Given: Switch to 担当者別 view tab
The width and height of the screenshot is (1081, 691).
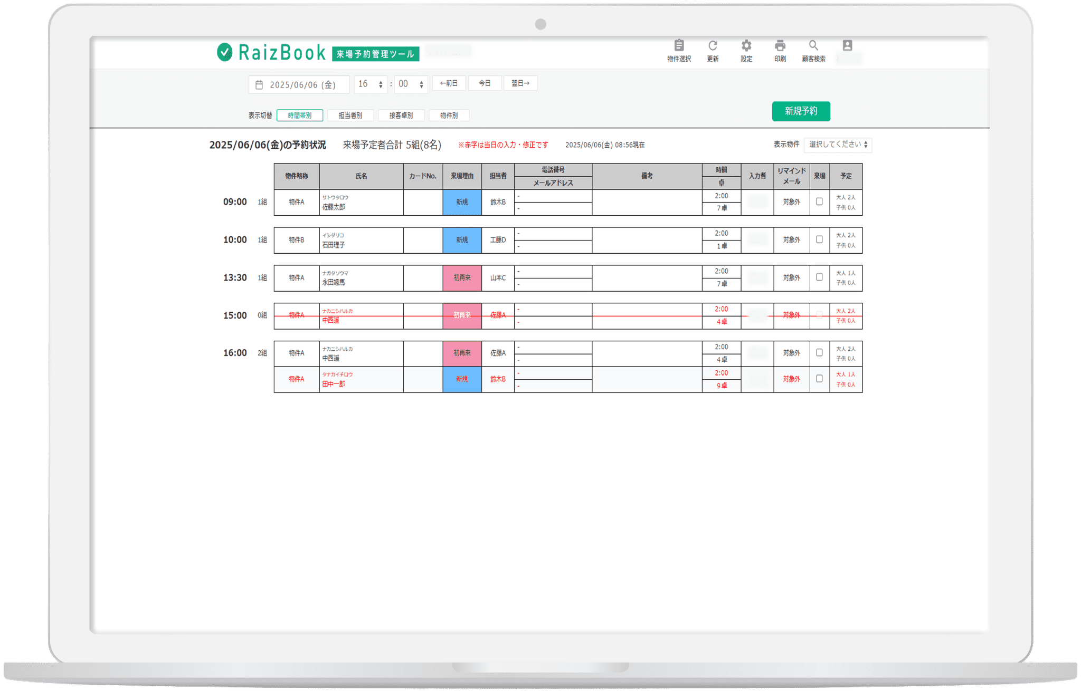Looking at the screenshot, I should coord(350,116).
